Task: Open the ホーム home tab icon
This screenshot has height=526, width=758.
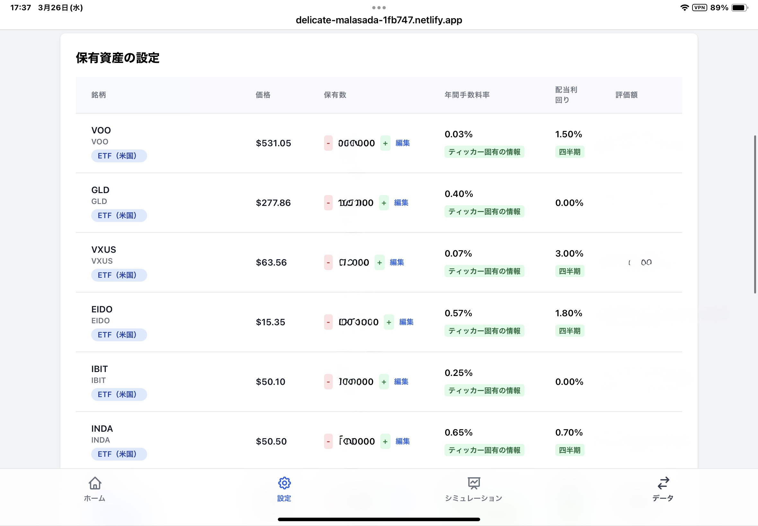Action: click(x=95, y=483)
